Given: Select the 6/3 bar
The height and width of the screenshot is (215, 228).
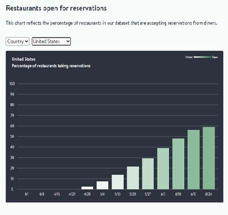Looking at the screenshot, I should tap(163, 168).
